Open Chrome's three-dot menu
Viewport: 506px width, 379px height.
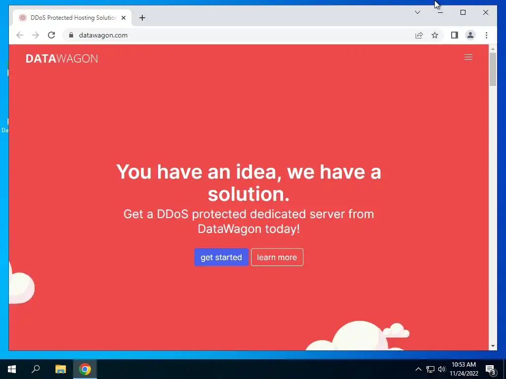486,35
